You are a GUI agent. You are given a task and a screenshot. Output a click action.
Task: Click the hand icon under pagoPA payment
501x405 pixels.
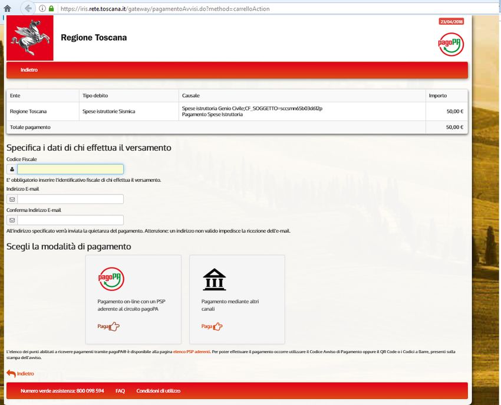click(114, 326)
